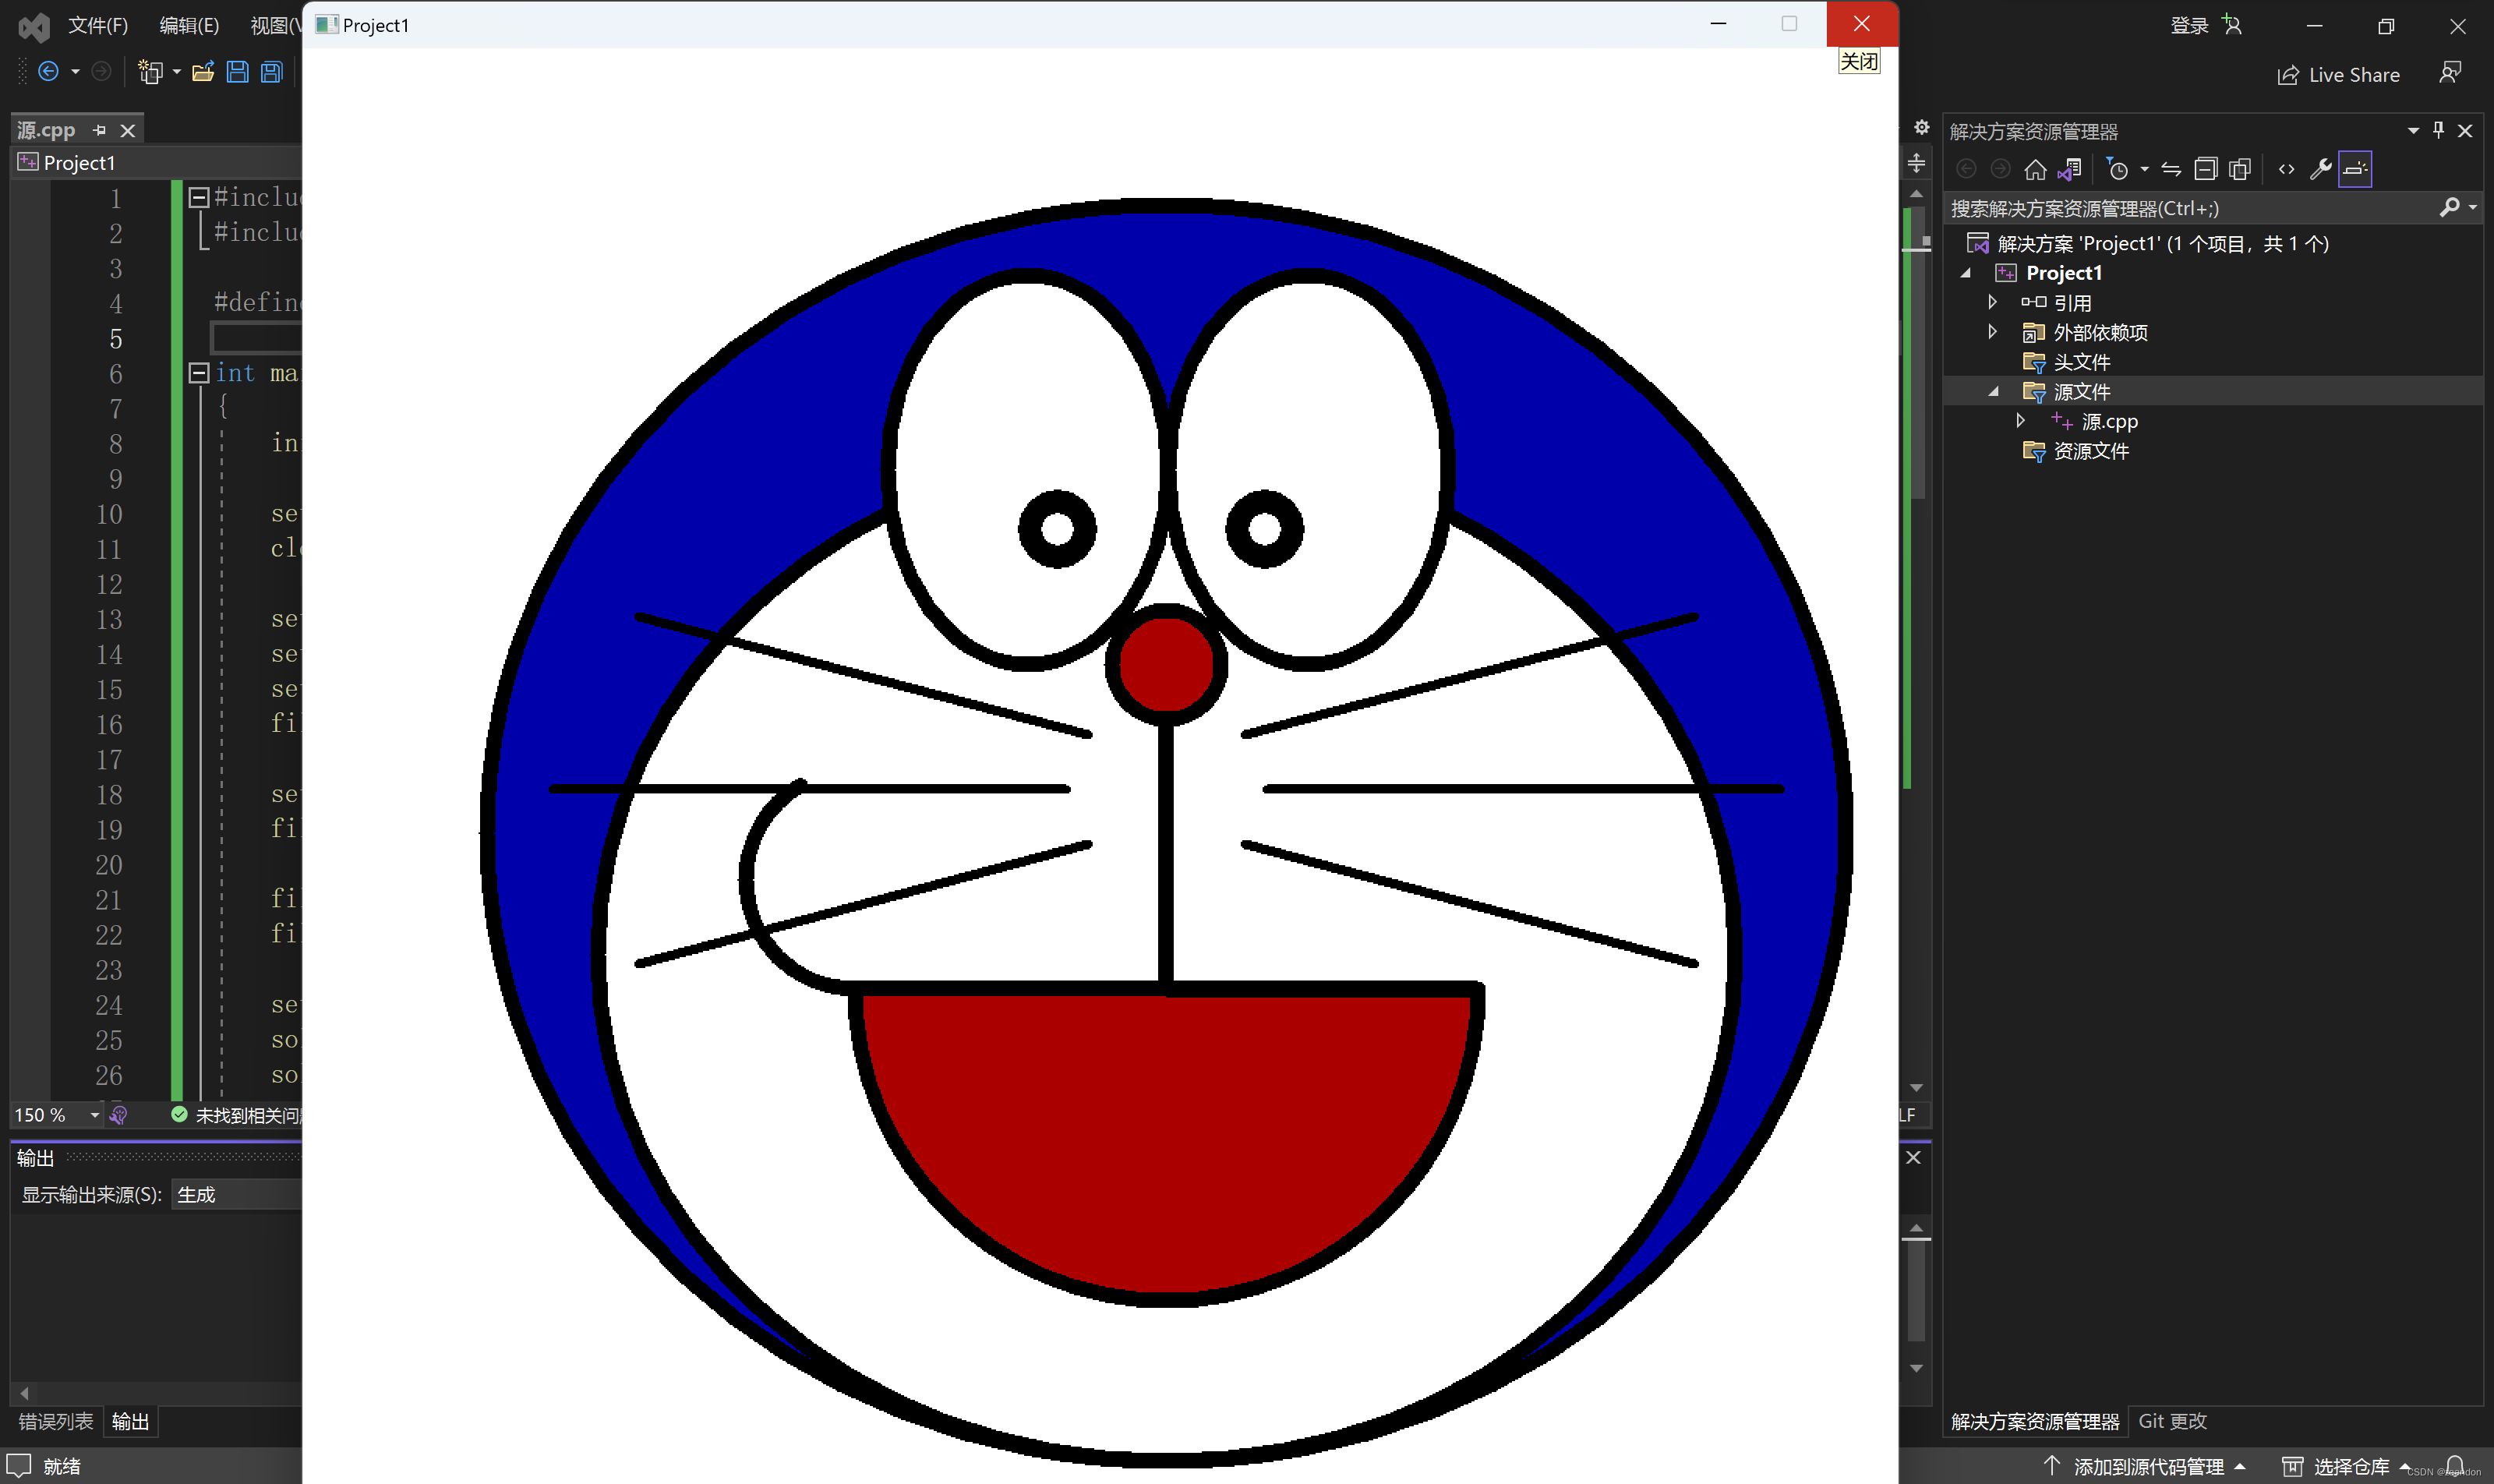Viewport: 2494px width, 1484px height.
Task: Select the 解决方案资源管理器 bottom tab
Action: coord(2035,1421)
